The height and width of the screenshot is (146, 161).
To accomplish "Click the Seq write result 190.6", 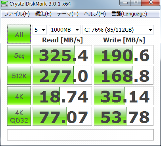I will 124,55.
